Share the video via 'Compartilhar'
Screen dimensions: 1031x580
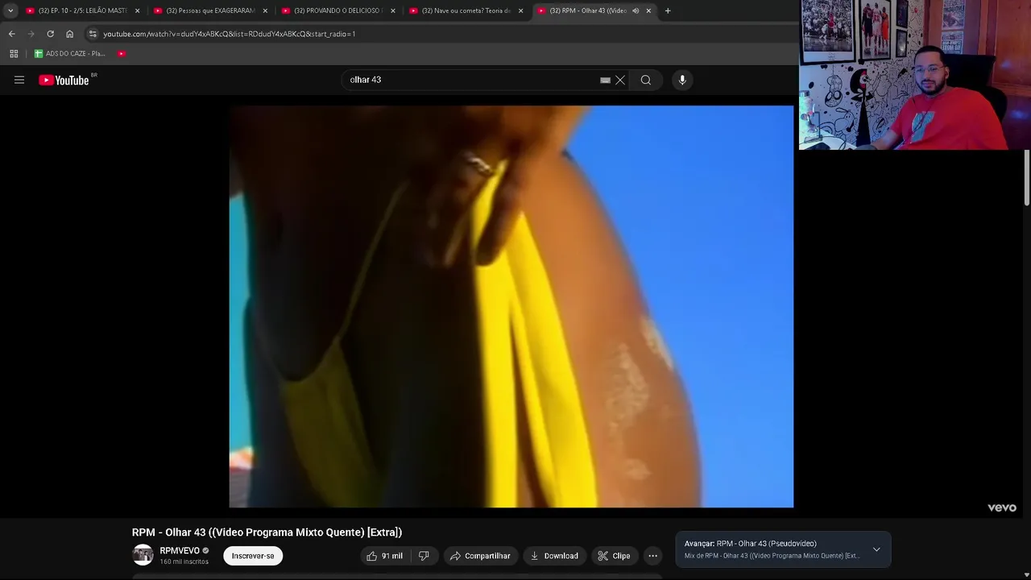480,556
